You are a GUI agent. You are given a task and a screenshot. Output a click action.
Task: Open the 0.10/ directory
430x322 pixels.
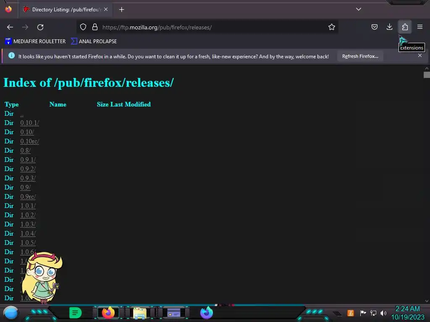click(27, 132)
